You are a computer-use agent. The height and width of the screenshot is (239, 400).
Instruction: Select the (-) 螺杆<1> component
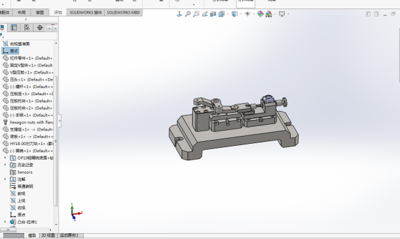(28, 87)
